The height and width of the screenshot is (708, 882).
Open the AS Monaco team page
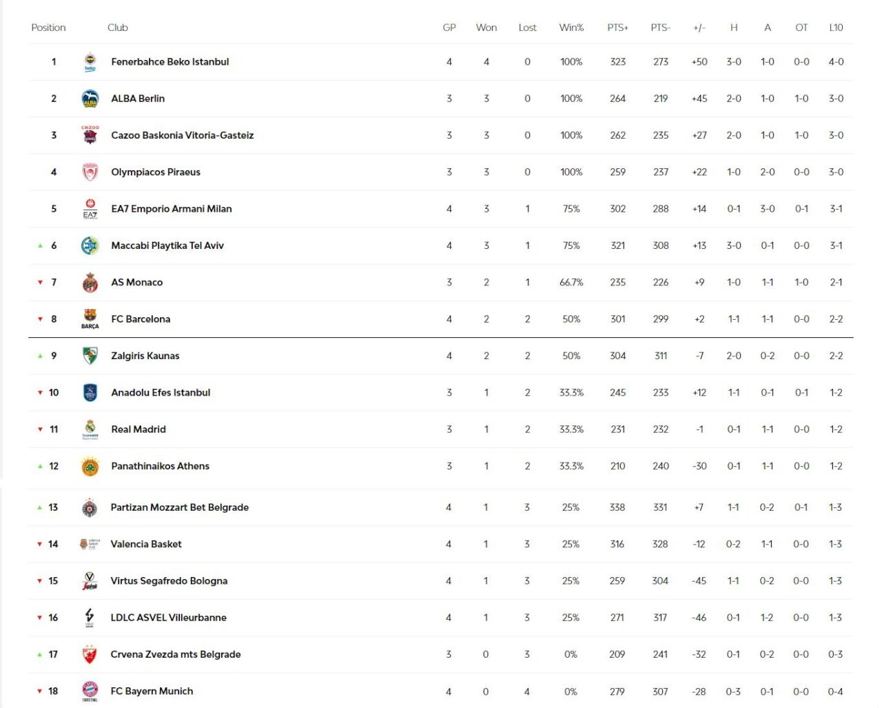pyautogui.click(x=137, y=283)
